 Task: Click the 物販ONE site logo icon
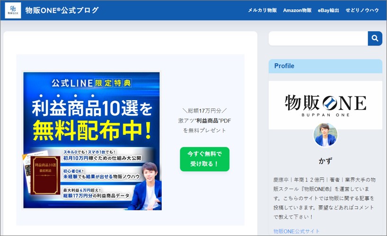[13, 10]
